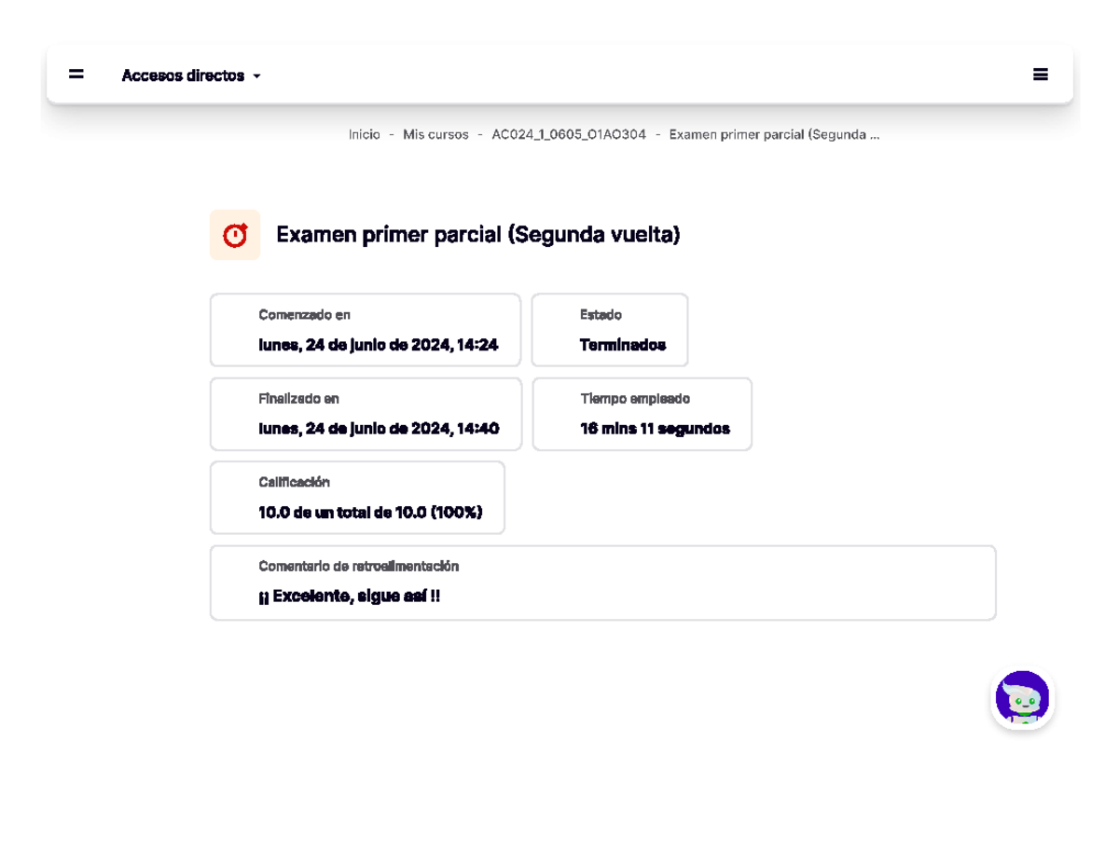Go to Inicio in the breadcrumb

pos(364,134)
